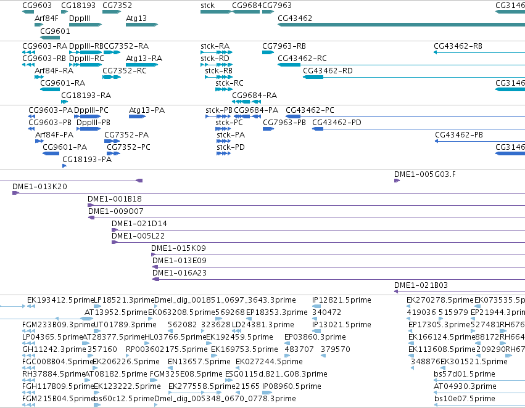Click the CG9603-RB transcript label
525x408 pixels.
[x=44, y=58]
